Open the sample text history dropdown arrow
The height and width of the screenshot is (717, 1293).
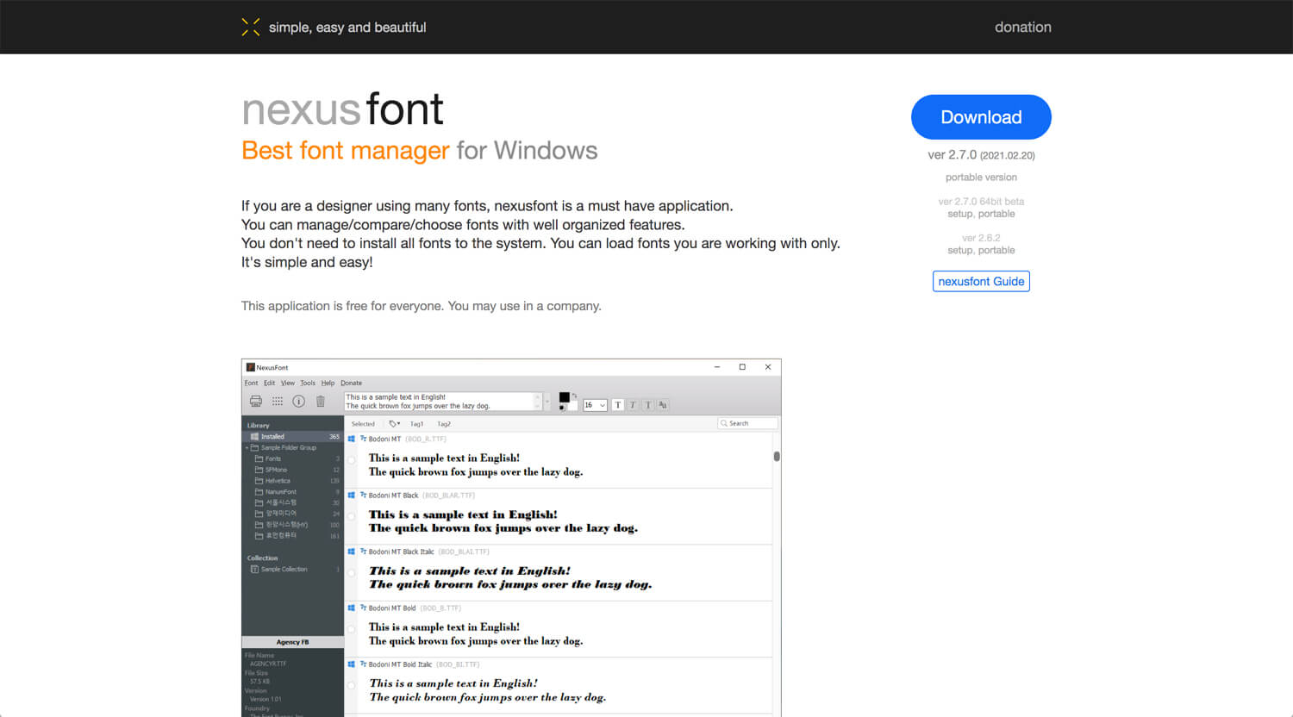coord(547,402)
